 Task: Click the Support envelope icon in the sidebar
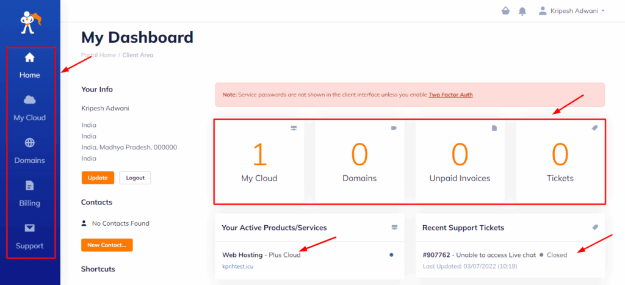(29, 228)
